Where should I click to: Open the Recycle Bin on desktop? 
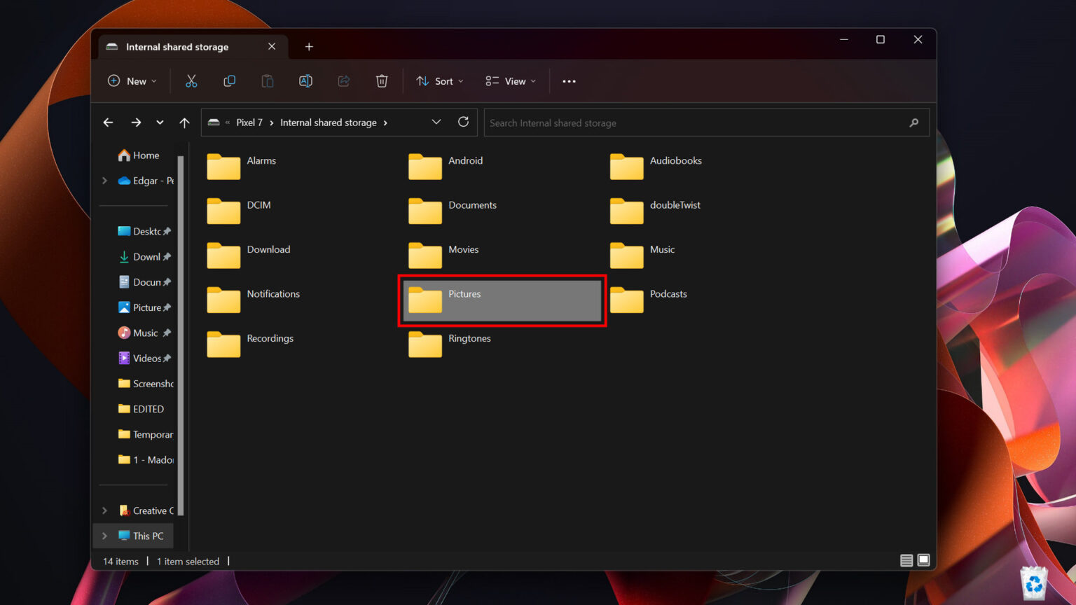pyautogui.click(x=1033, y=583)
